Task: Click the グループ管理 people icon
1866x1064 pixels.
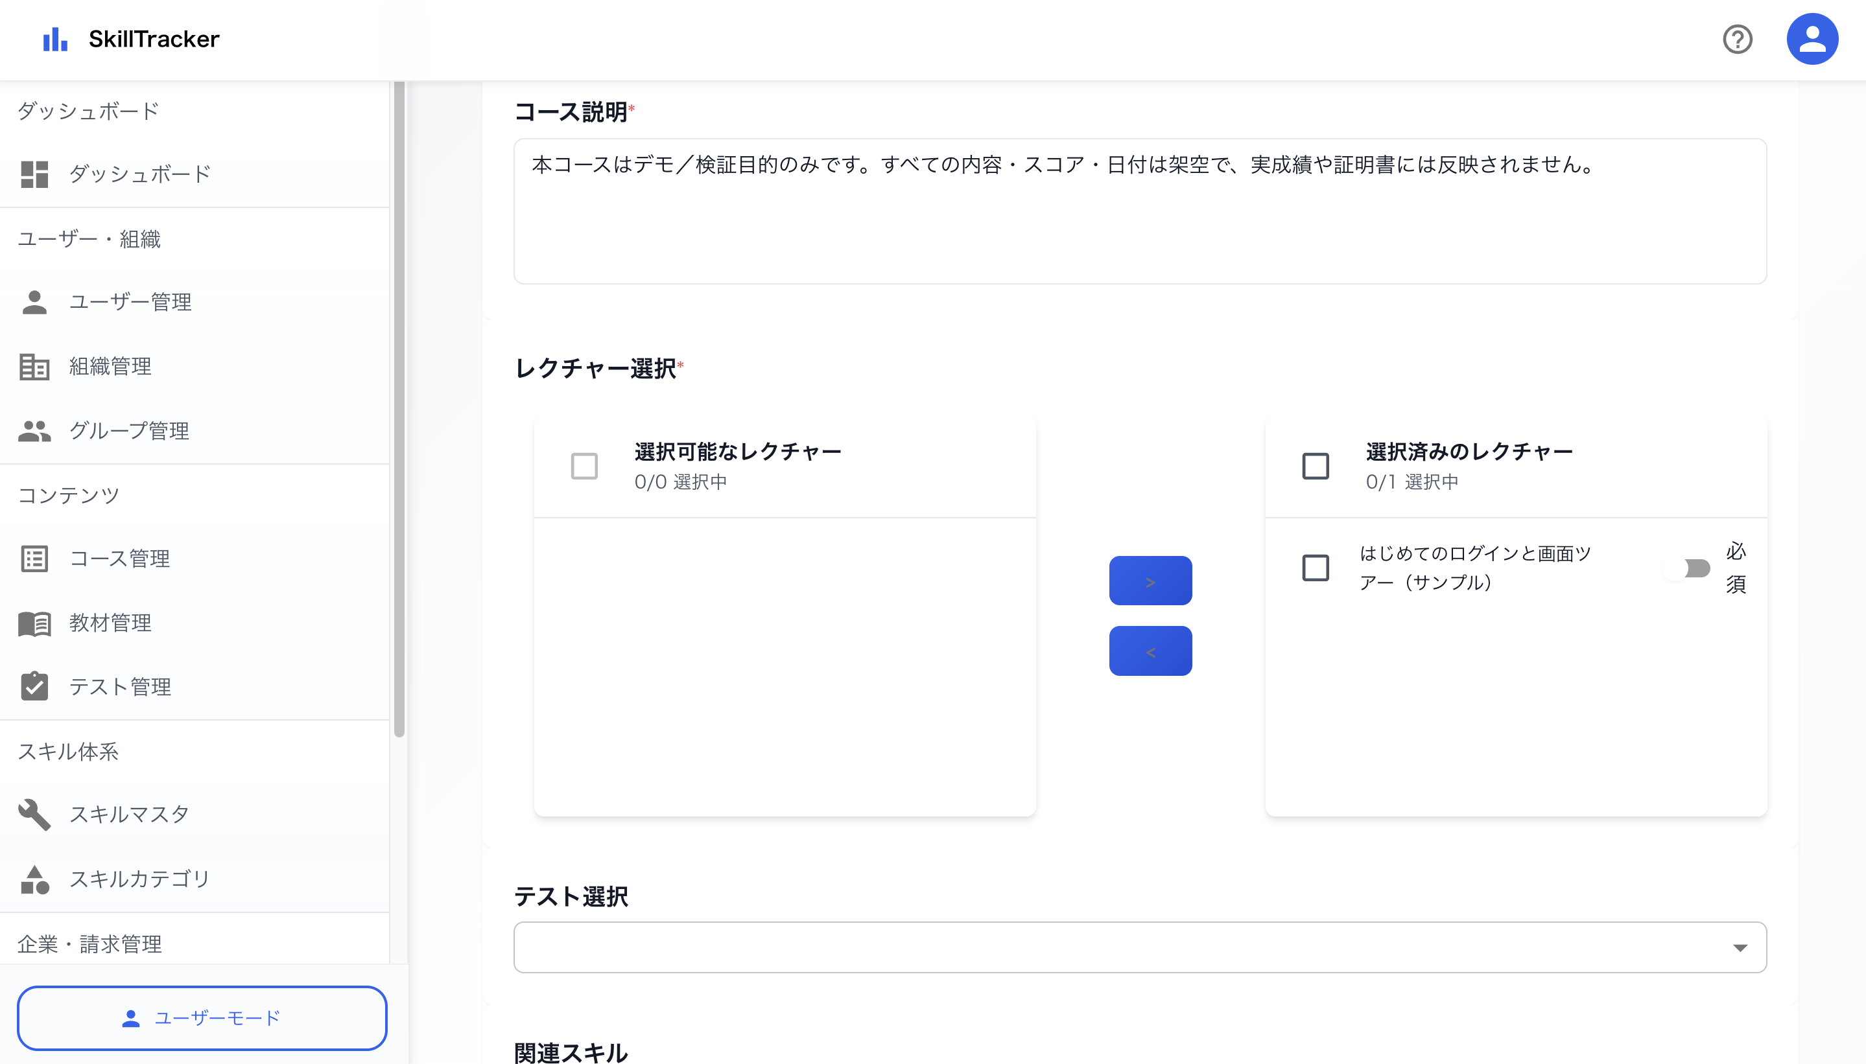Action: (34, 430)
